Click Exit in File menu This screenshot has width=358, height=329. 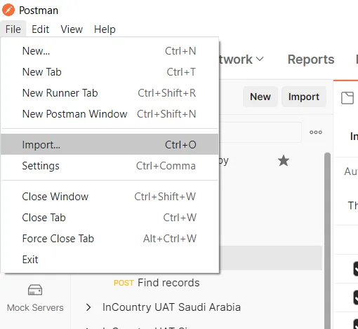tap(110, 260)
